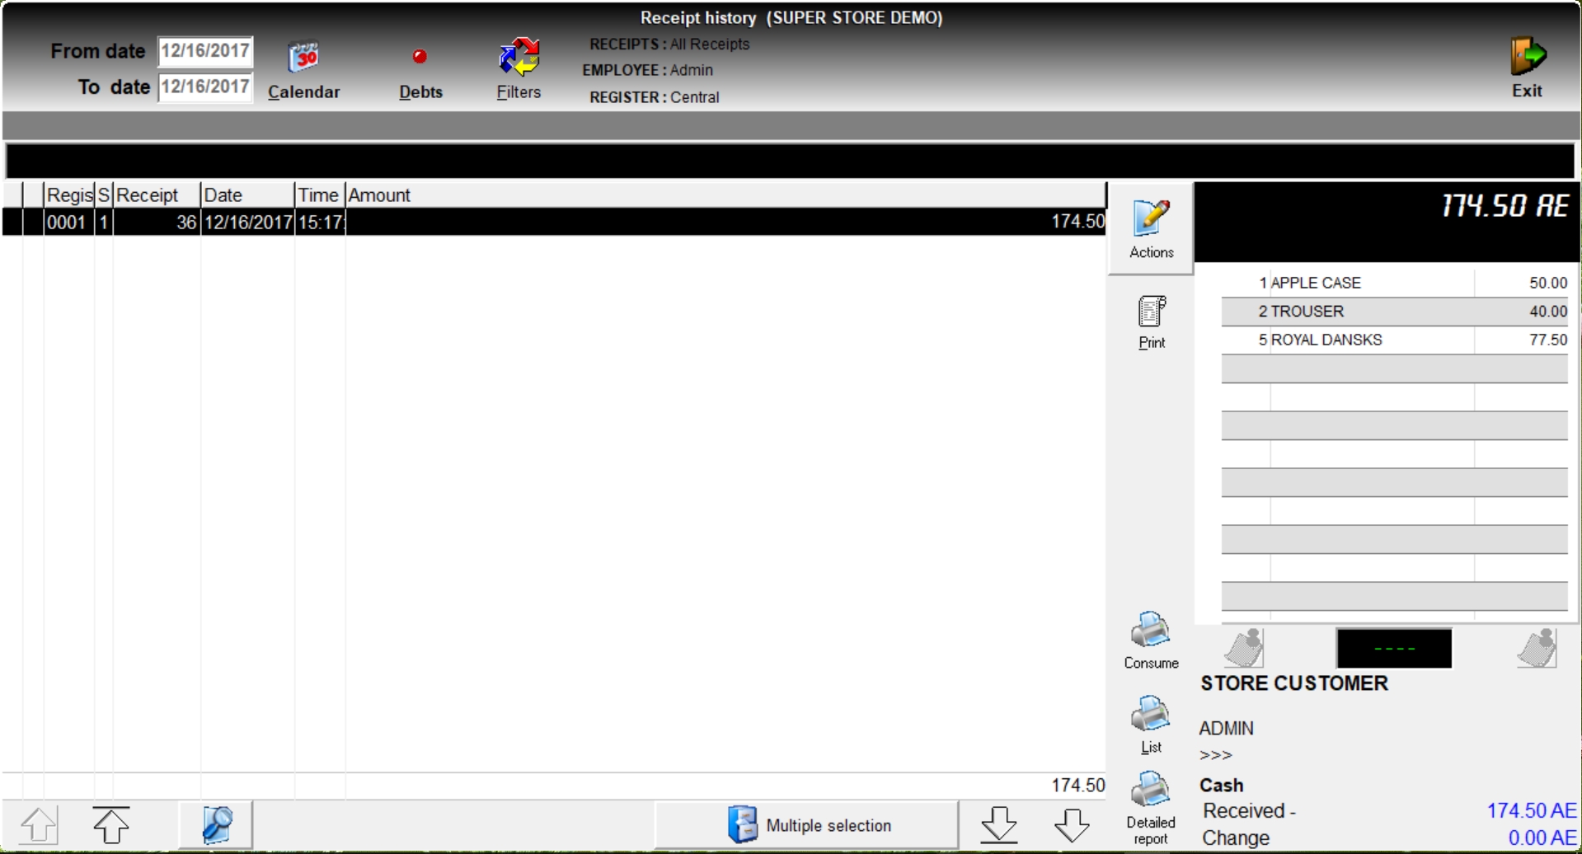Screen dimensions: 1582x854
Task: Click the Date column header
Action: [246, 195]
